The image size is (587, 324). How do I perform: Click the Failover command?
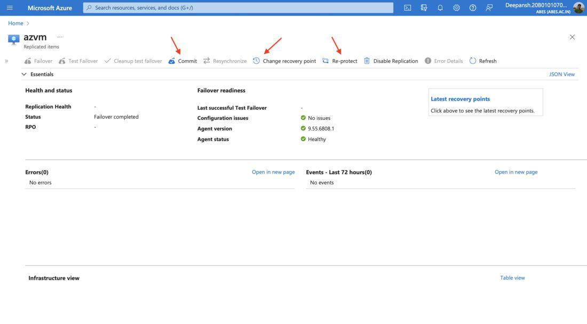coord(38,61)
